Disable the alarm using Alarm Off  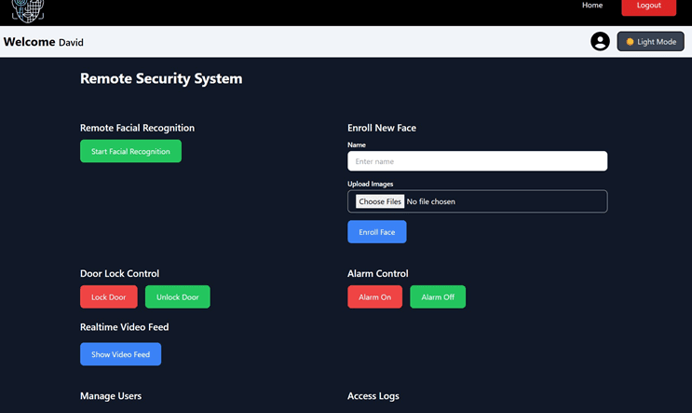(438, 296)
